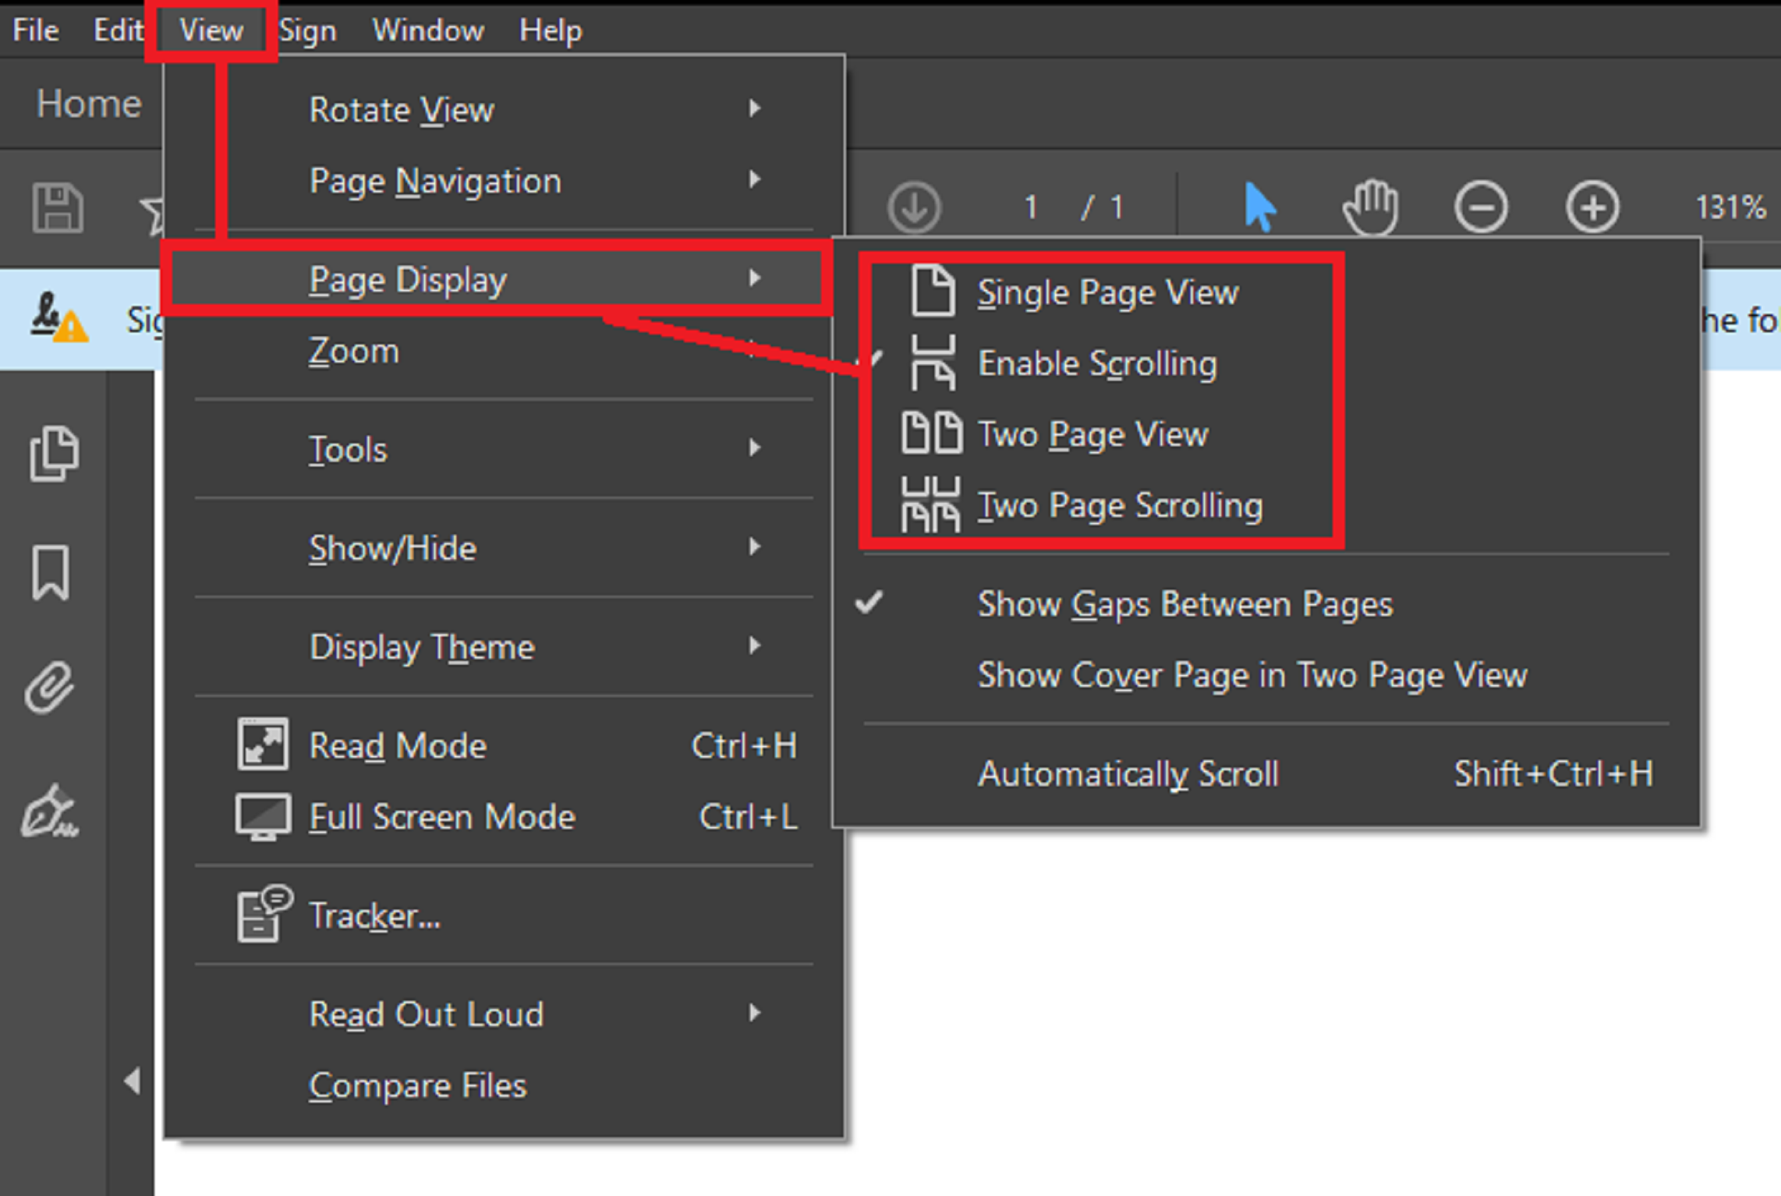
Task: Zoom out using the minus icon
Action: pos(1482,207)
